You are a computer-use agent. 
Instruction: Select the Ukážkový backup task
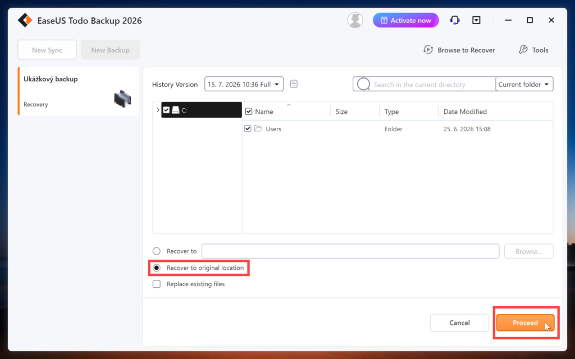tap(79, 91)
